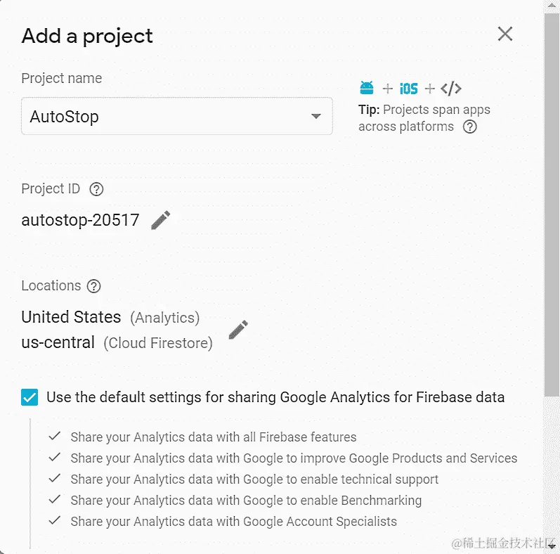Click the United States analytics location

pos(72,317)
